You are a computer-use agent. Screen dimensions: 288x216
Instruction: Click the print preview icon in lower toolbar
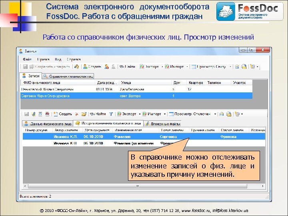[x=229, y=114]
